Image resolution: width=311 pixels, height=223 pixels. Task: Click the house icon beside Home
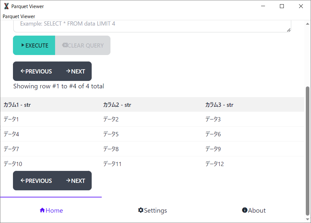(x=42, y=210)
